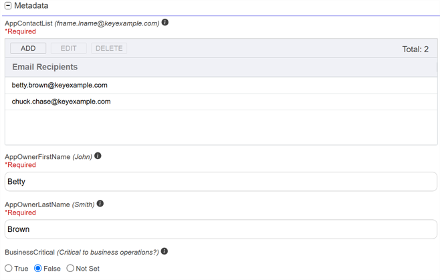Click the Email Recipients column header
Image resolution: width=440 pixels, height=280 pixels.
coord(45,67)
